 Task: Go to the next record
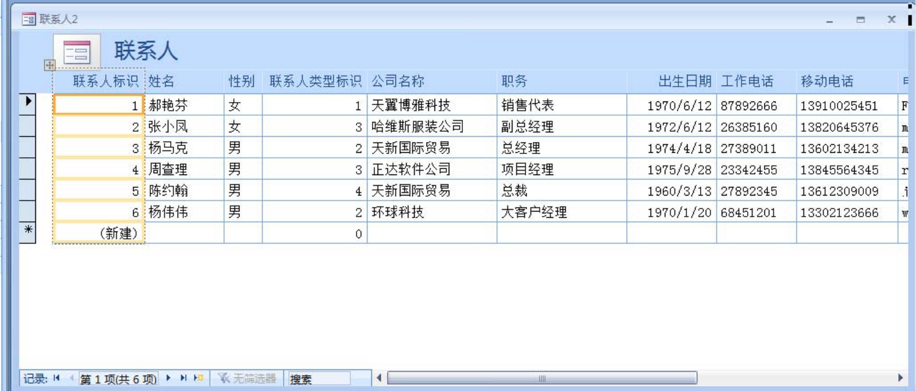pos(169,378)
